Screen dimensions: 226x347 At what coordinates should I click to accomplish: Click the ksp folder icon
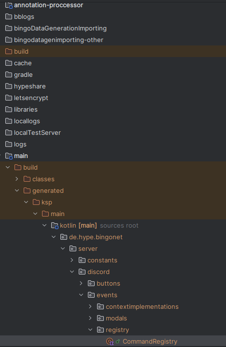click(x=36, y=202)
